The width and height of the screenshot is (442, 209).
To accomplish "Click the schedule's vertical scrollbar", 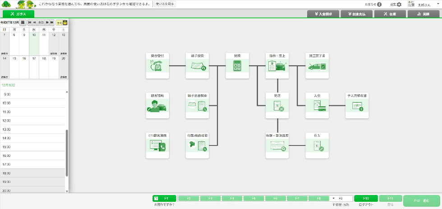I will pyautogui.click(x=67, y=153).
